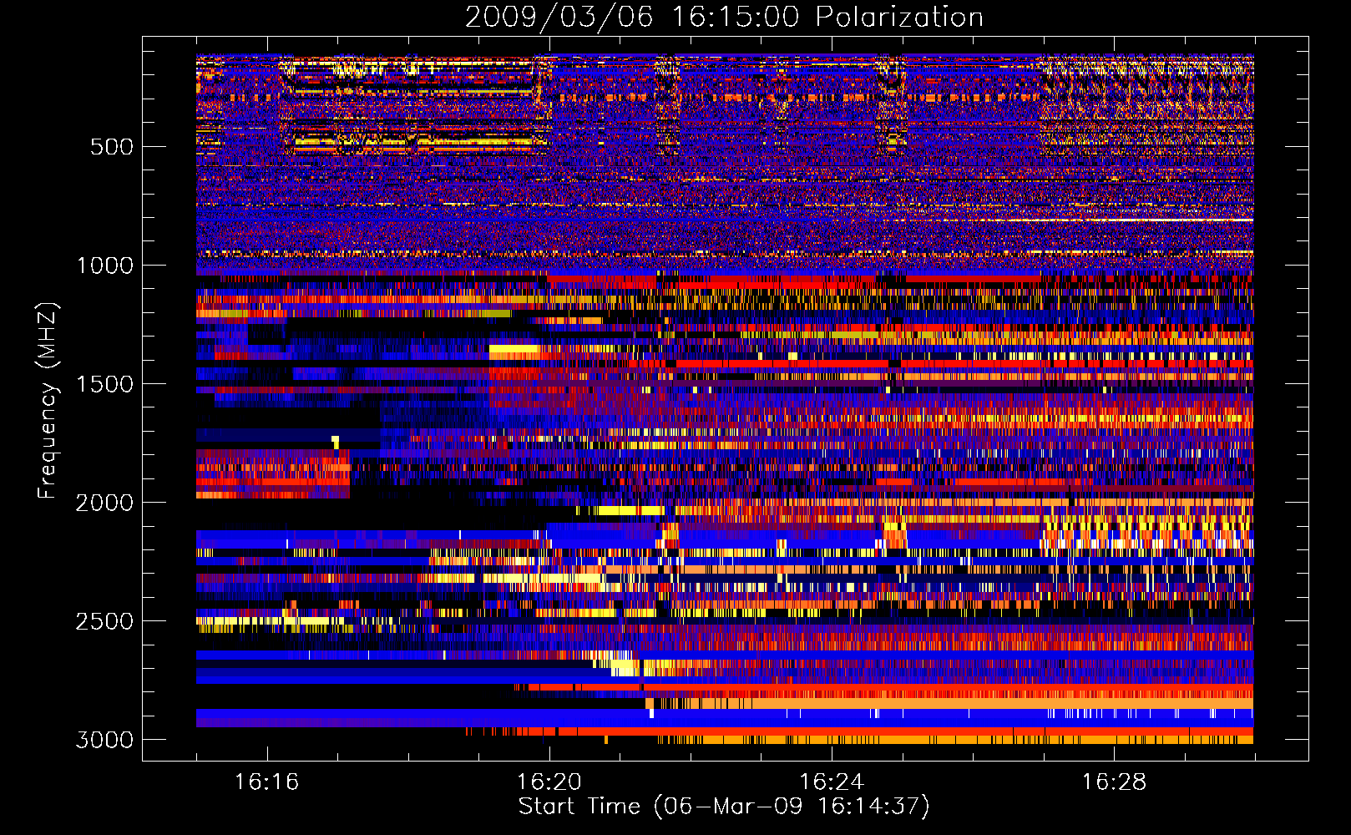Click the 'Frequency (MHZ)' axis label
Screen dimensions: 1351x835
click(x=48, y=401)
